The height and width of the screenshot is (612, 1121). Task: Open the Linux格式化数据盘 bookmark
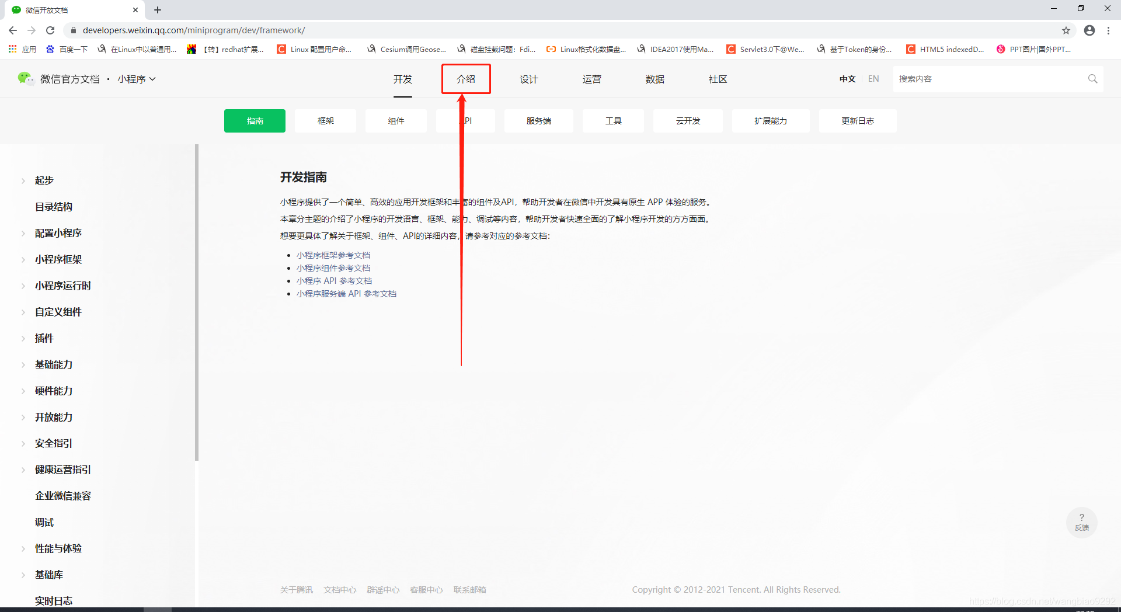click(586, 49)
